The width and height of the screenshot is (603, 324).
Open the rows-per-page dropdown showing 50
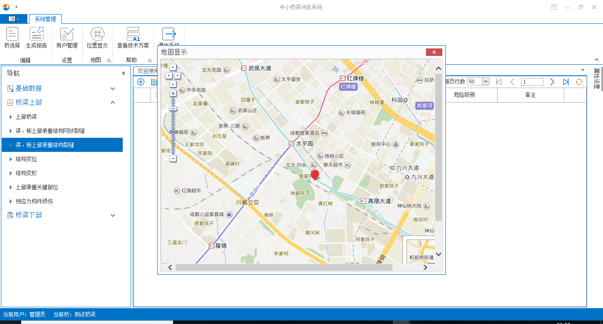tap(486, 82)
